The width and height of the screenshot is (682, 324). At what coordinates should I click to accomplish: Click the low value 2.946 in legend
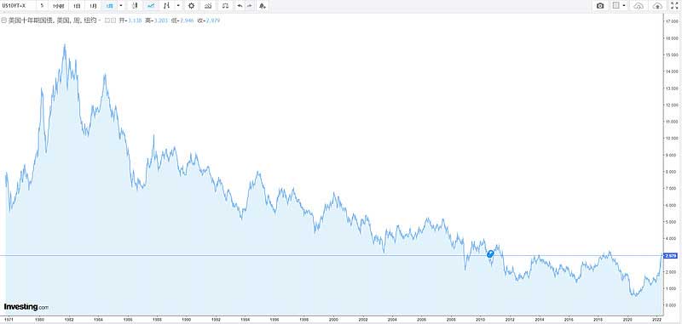[187, 20]
